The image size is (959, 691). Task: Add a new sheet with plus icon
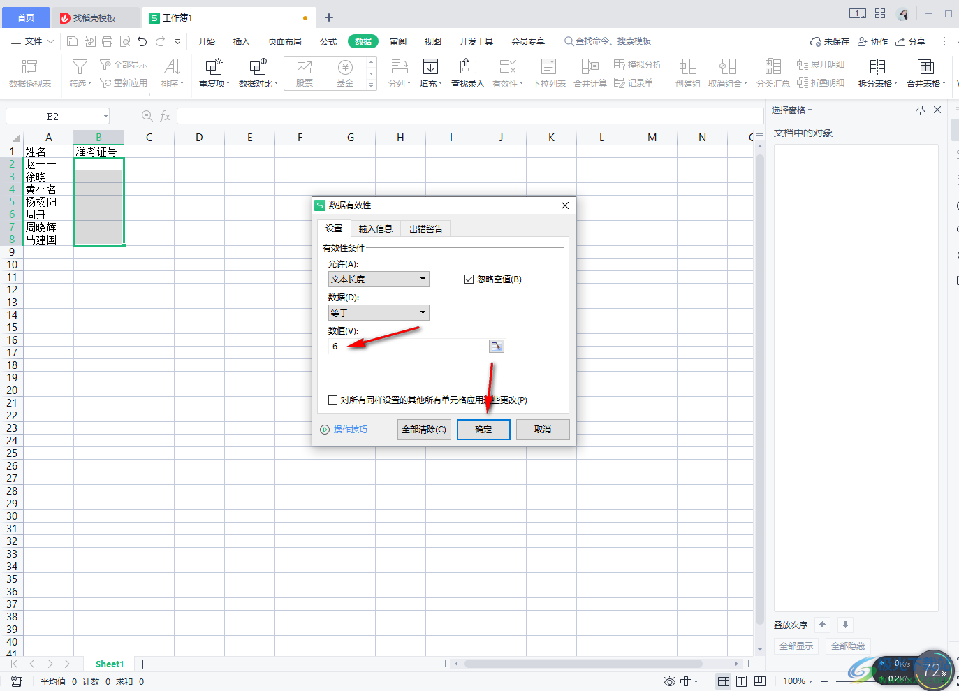coord(142,664)
